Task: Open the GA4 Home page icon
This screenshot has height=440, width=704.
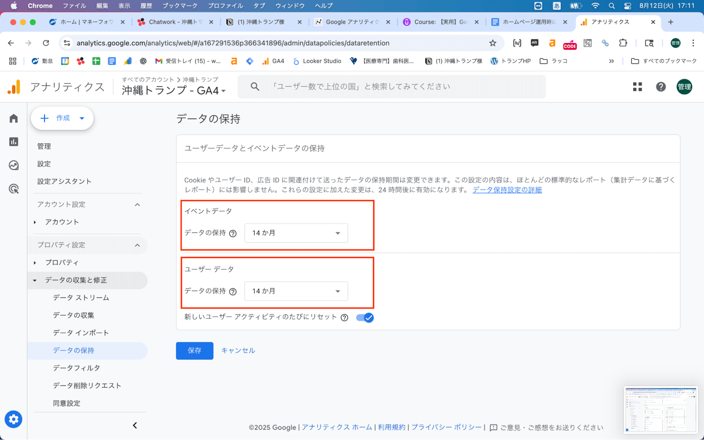Action: [x=13, y=118]
